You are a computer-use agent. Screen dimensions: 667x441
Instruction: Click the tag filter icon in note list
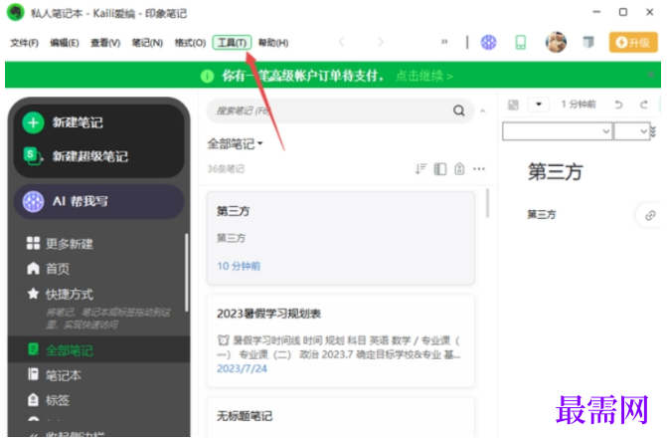tap(459, 169)
